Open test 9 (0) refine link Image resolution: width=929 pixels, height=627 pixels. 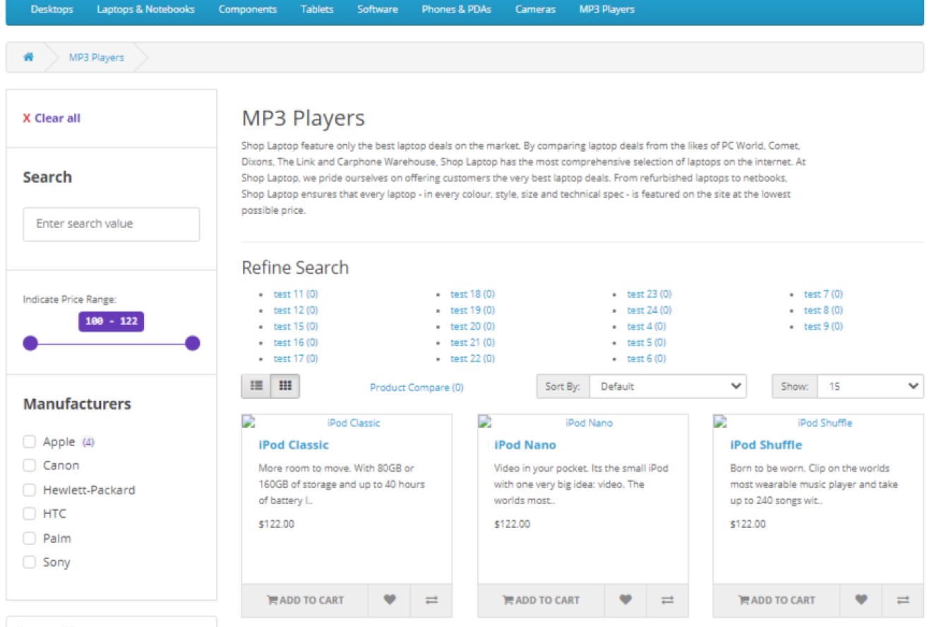pos(823,326)
